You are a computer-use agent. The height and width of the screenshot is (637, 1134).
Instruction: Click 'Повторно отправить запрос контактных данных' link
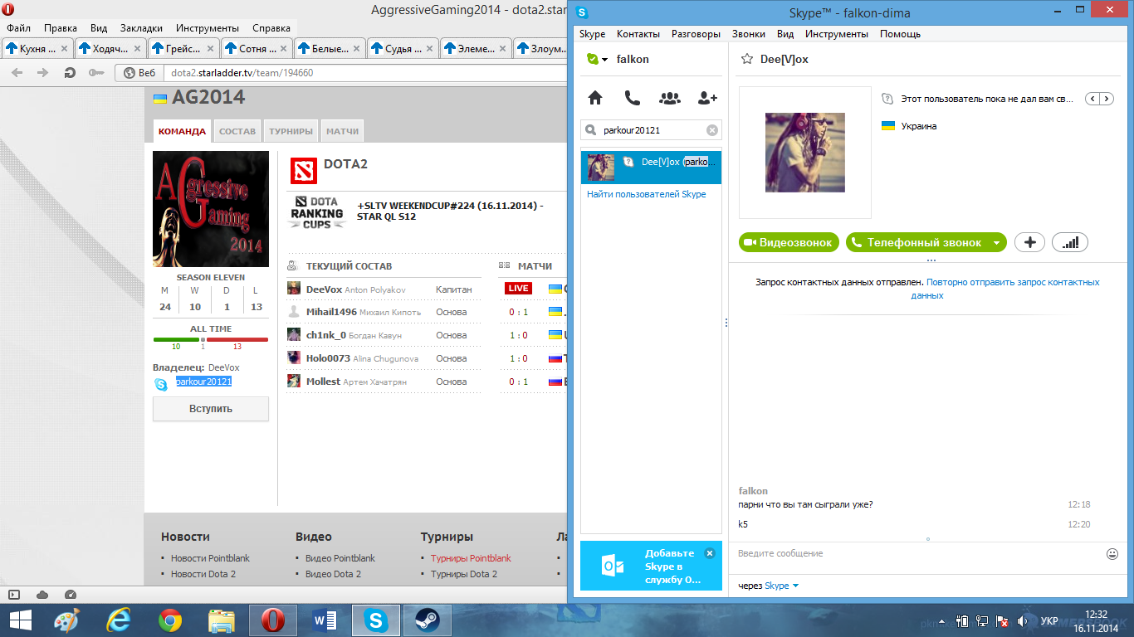point(1013,289)
